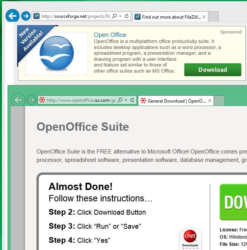Click the 'Sponsored' label
This screenshot has width=247, height=250.
coord(231,32)
